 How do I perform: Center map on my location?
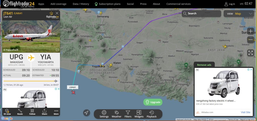click(86, 113)
